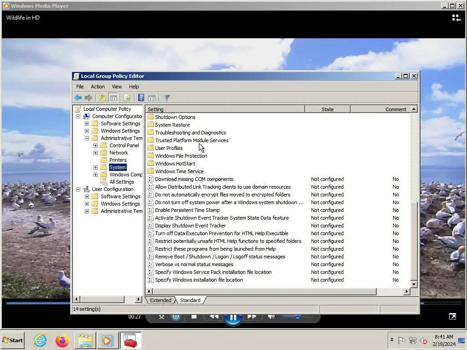Click the settings list horizontal scrollbar right arrow
This screenshot has width=467, height=350.
(x=406, y=291)
